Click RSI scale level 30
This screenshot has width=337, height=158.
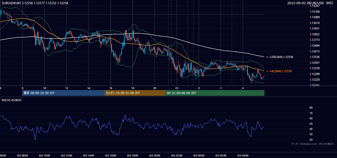click(311, 134)
